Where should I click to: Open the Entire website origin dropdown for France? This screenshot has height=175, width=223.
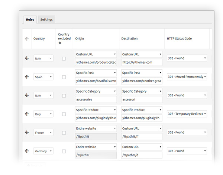96,128
